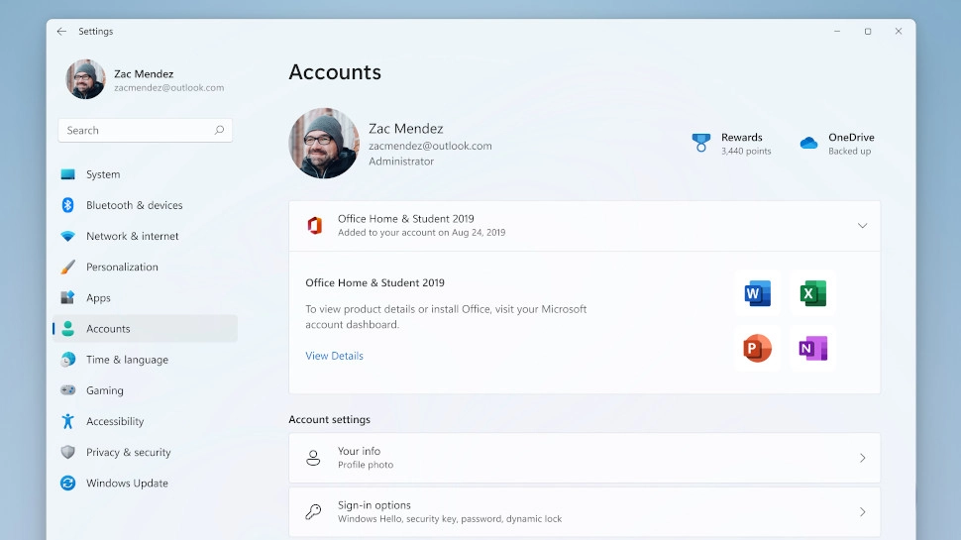
Task: Click the Rewards medal icon
Action: [701, 143]
